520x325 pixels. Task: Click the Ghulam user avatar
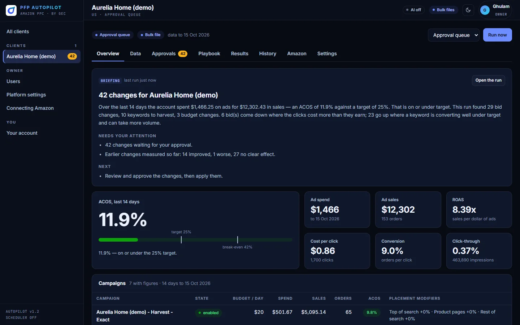pyautogui.click(x=485, y=10)
